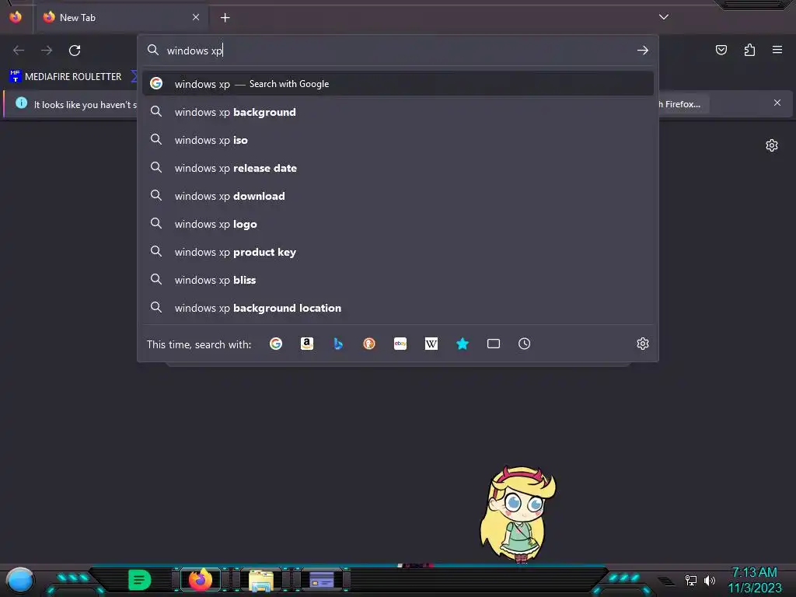Viewport: 796px width, 597px height.
Task: Close the New Tab tab
Action: (x=196, y=17)
